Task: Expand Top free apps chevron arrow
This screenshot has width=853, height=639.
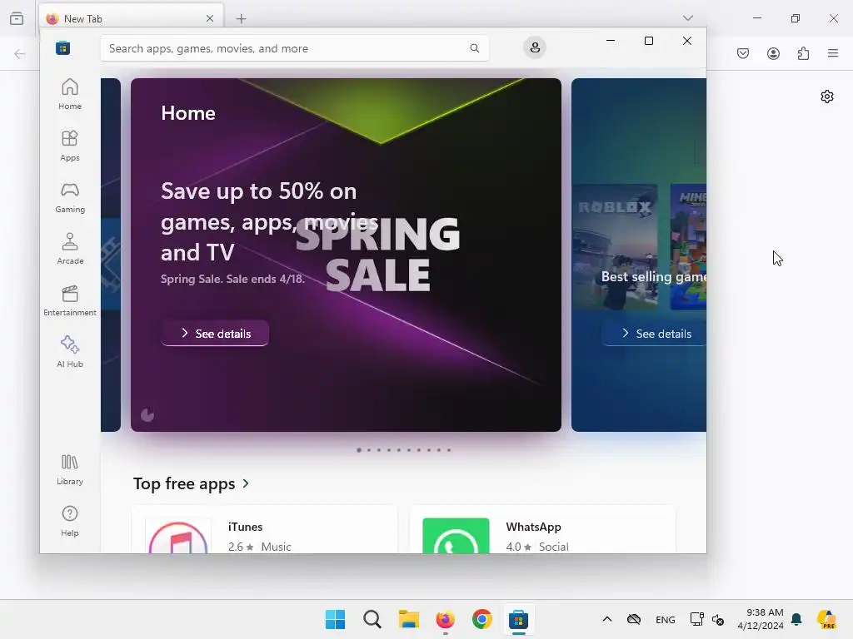Action: click(246, 483)
